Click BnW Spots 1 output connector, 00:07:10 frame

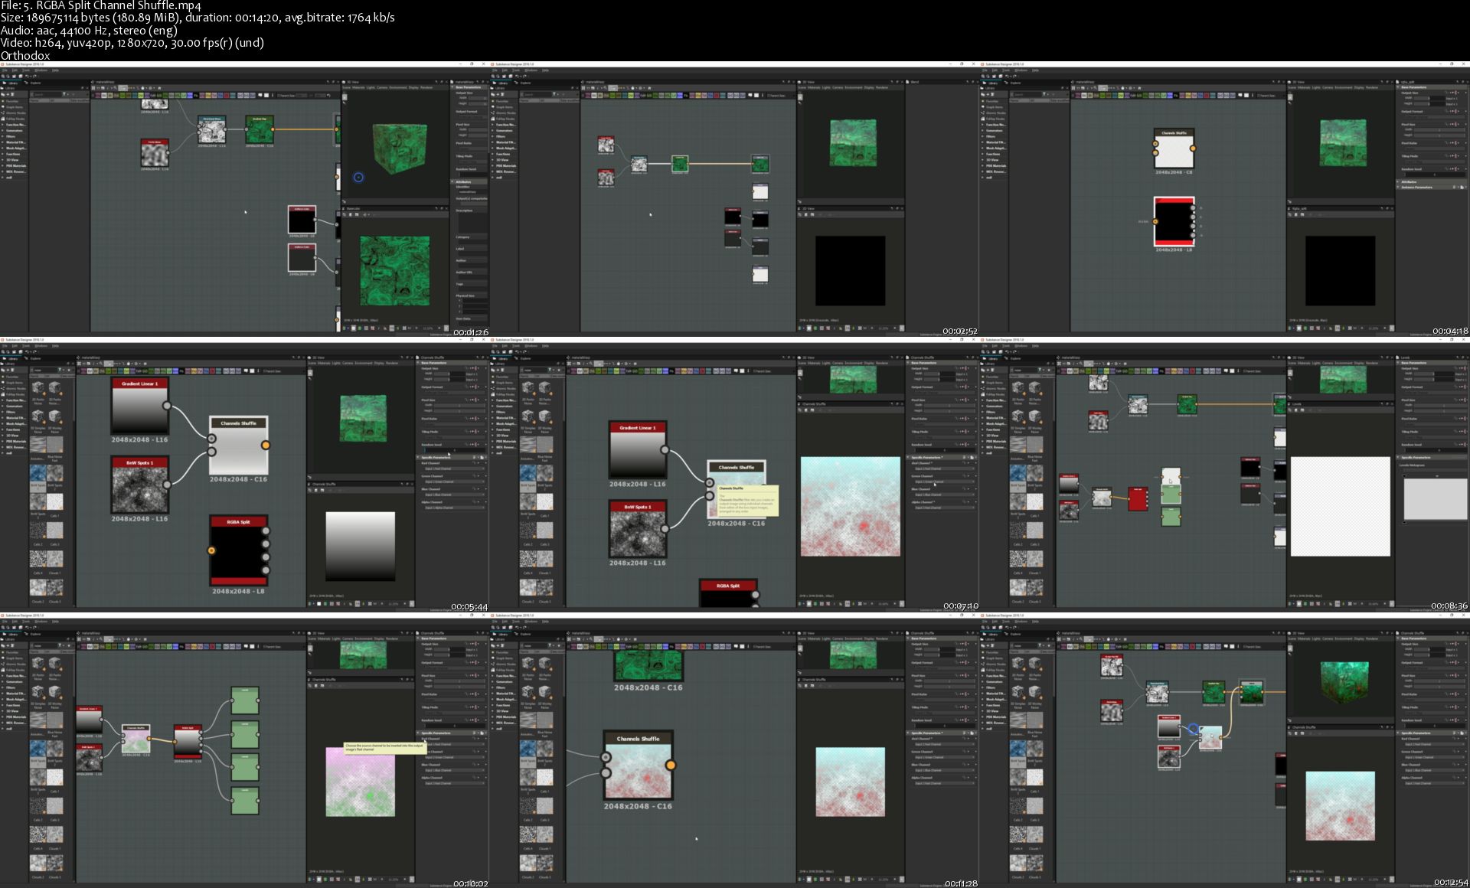[x=665, y=528]
